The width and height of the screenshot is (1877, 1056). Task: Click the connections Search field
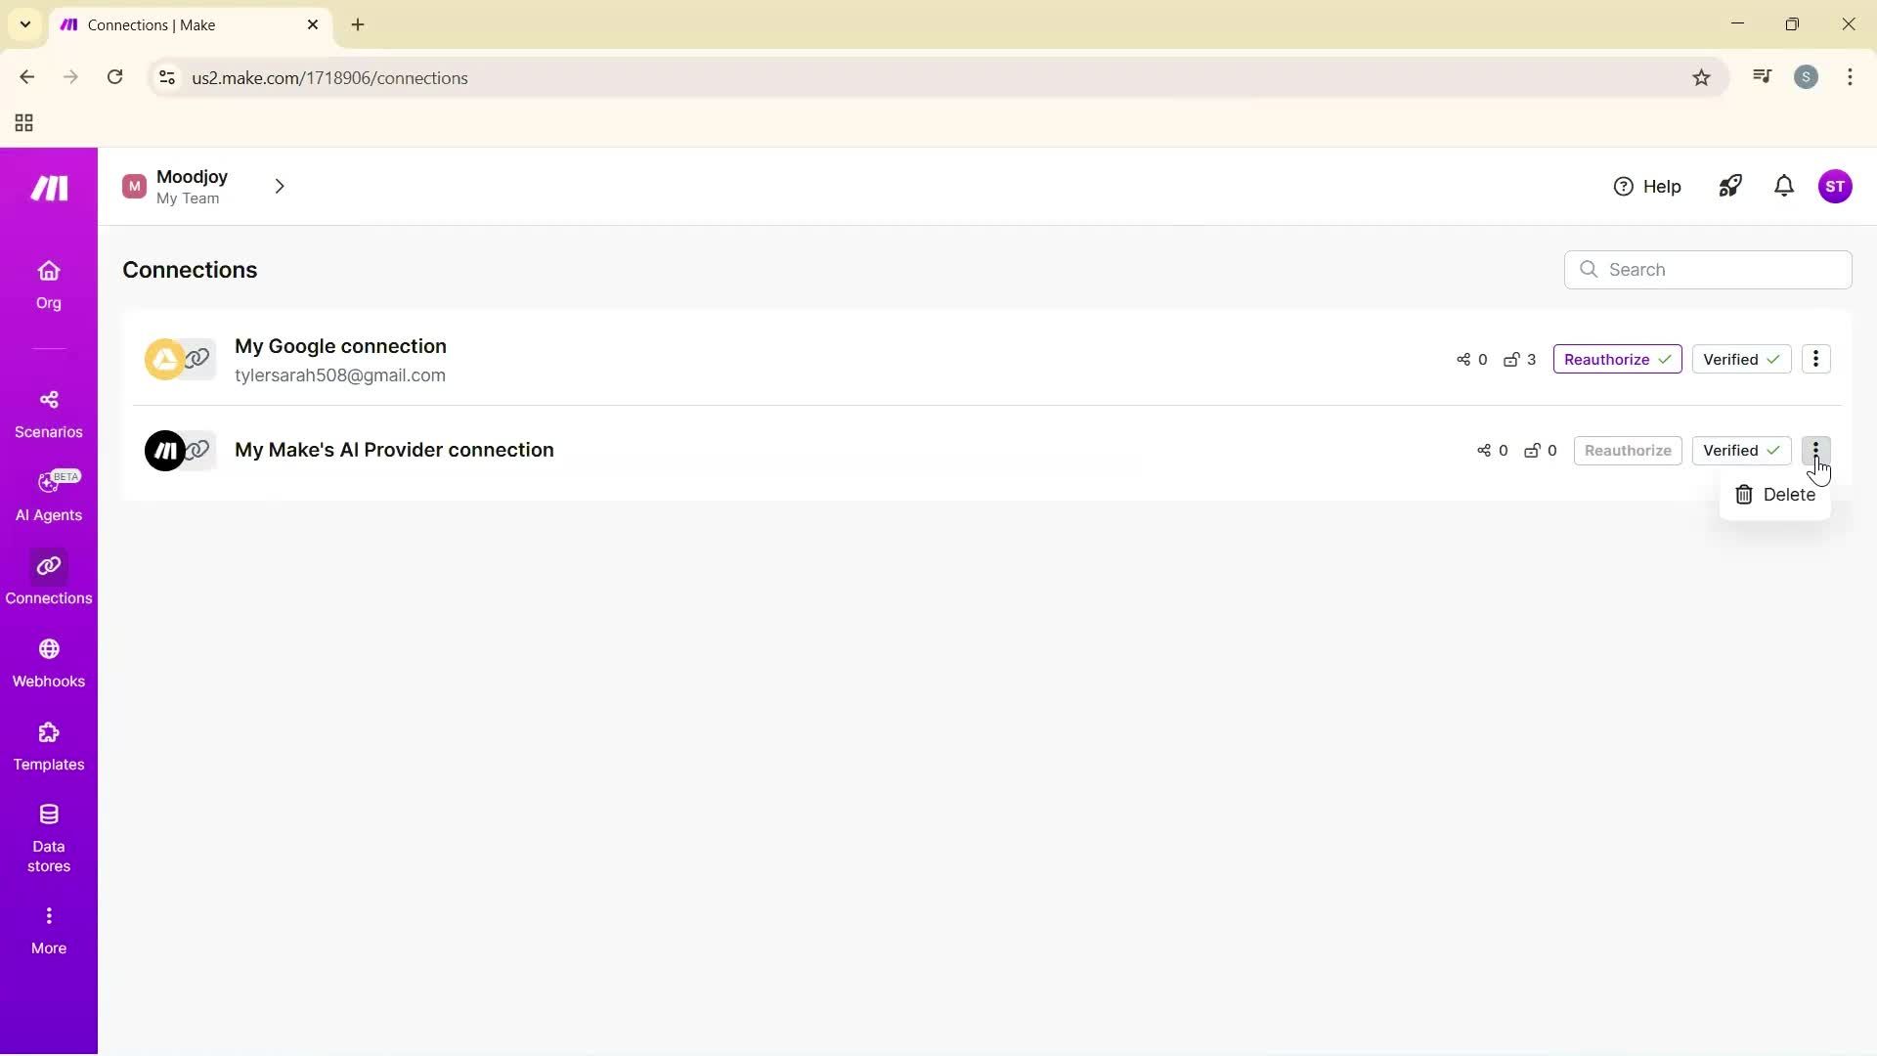(x=1707, y=270)
